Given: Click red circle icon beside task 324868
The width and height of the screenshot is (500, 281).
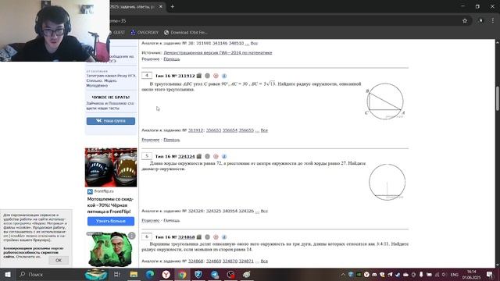Looking at the screenshot, I should 216,237.
